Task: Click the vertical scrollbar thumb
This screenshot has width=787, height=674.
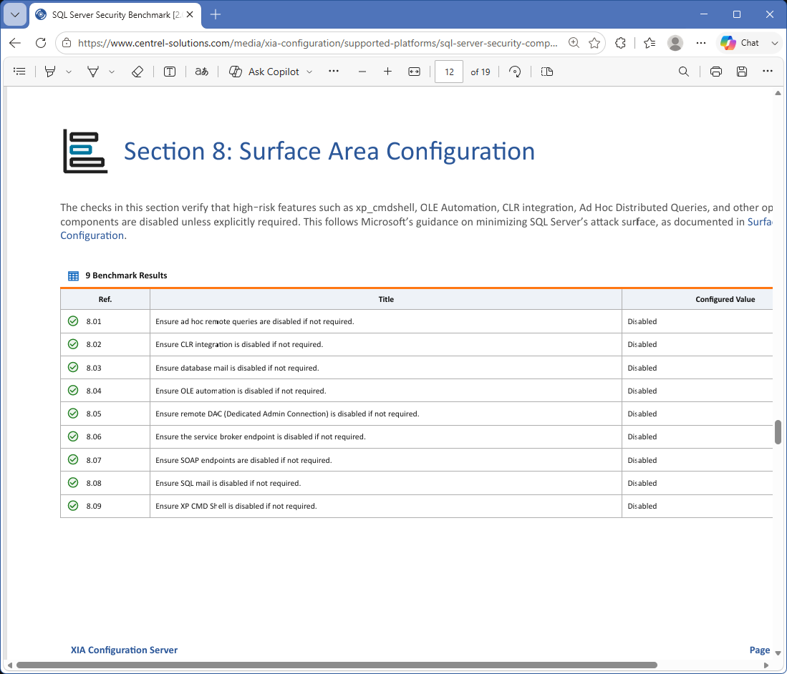Action: tap(778, 431)
